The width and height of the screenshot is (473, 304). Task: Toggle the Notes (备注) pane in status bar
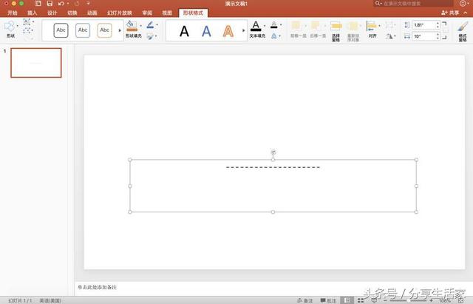coord(304,300)
